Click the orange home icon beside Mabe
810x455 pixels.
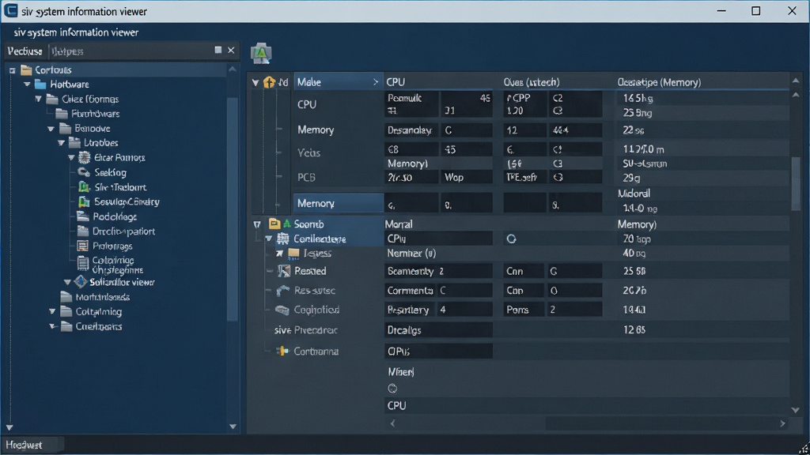pyautogui.click(x=270, y=82)
